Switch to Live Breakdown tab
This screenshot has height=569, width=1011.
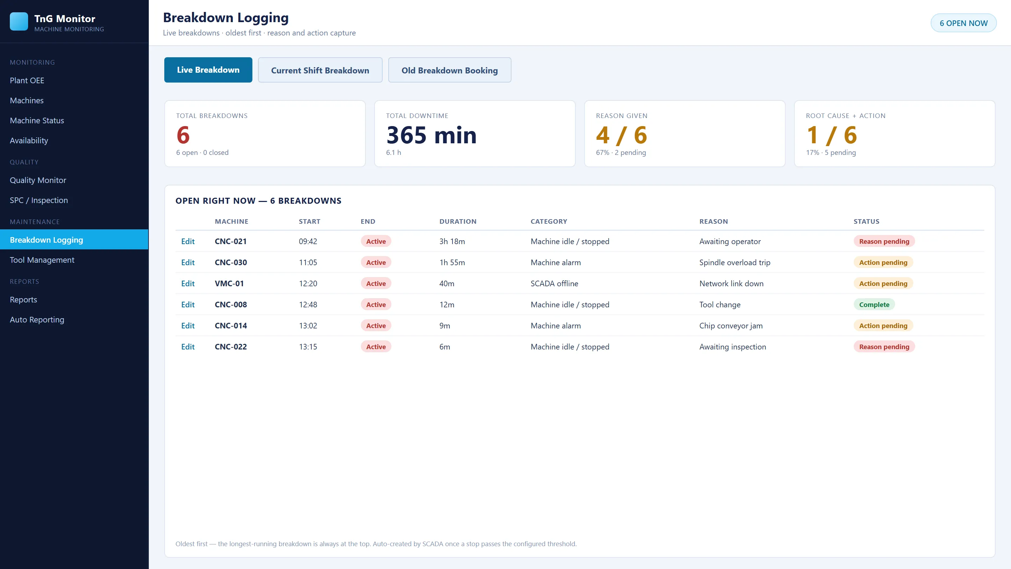click(x=208, y=70)
